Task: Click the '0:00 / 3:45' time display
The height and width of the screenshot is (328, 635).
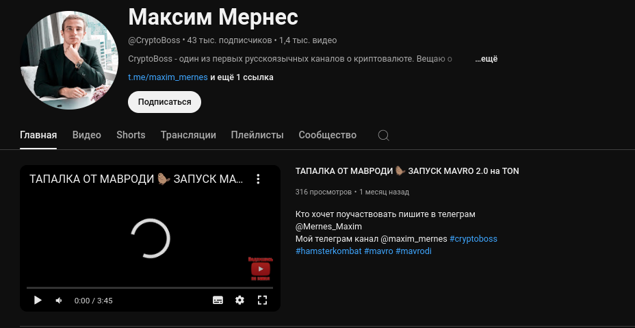Action: [x=94, y=301]
